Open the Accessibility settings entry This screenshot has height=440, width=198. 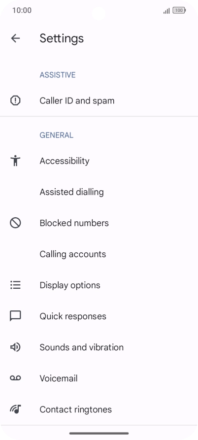[99, 161]
